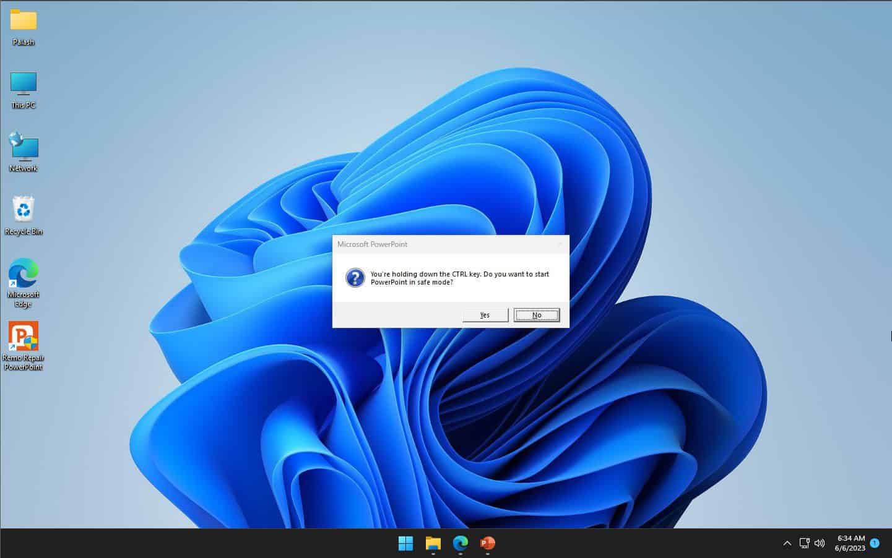Screen dimensions: 892x558
Task: Click the Microsoft PowerPoint dialog title bar
Action: pos(451,244)
